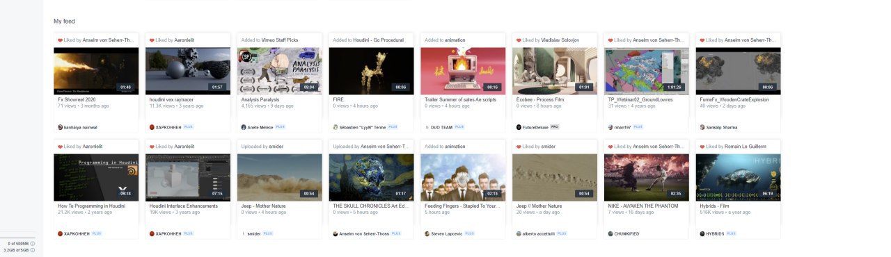Open smider link in Uploaded by smider

pos(277,147)
